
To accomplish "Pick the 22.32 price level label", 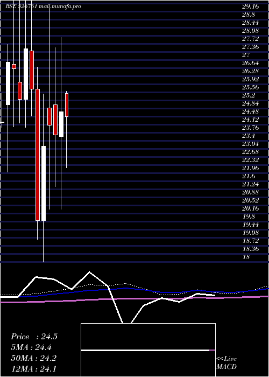I will [x=250, y=160].
